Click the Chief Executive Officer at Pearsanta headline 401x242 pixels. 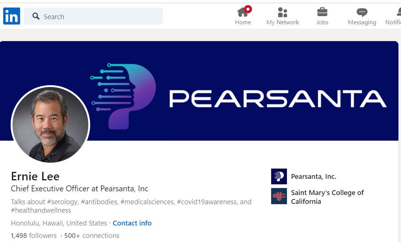pyautogui.click(x=79, y=189)
